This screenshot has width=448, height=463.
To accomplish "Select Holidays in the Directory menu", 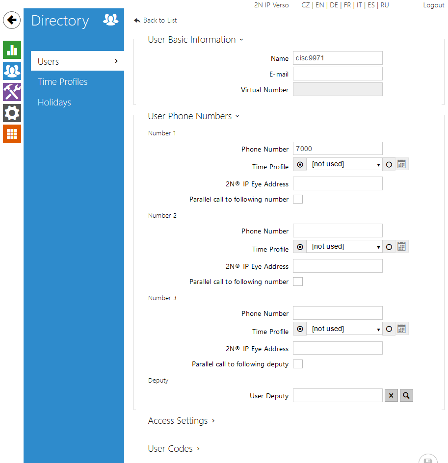I will click(x=54, y=103).
